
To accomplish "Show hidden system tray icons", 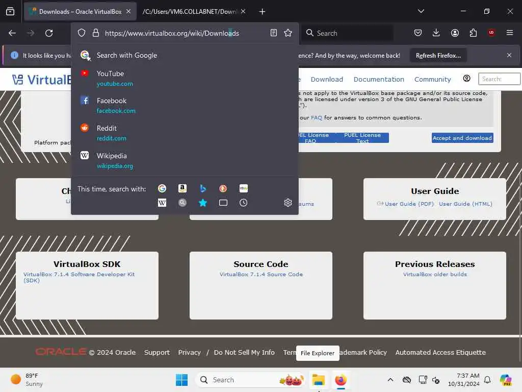I will point(390,380).
